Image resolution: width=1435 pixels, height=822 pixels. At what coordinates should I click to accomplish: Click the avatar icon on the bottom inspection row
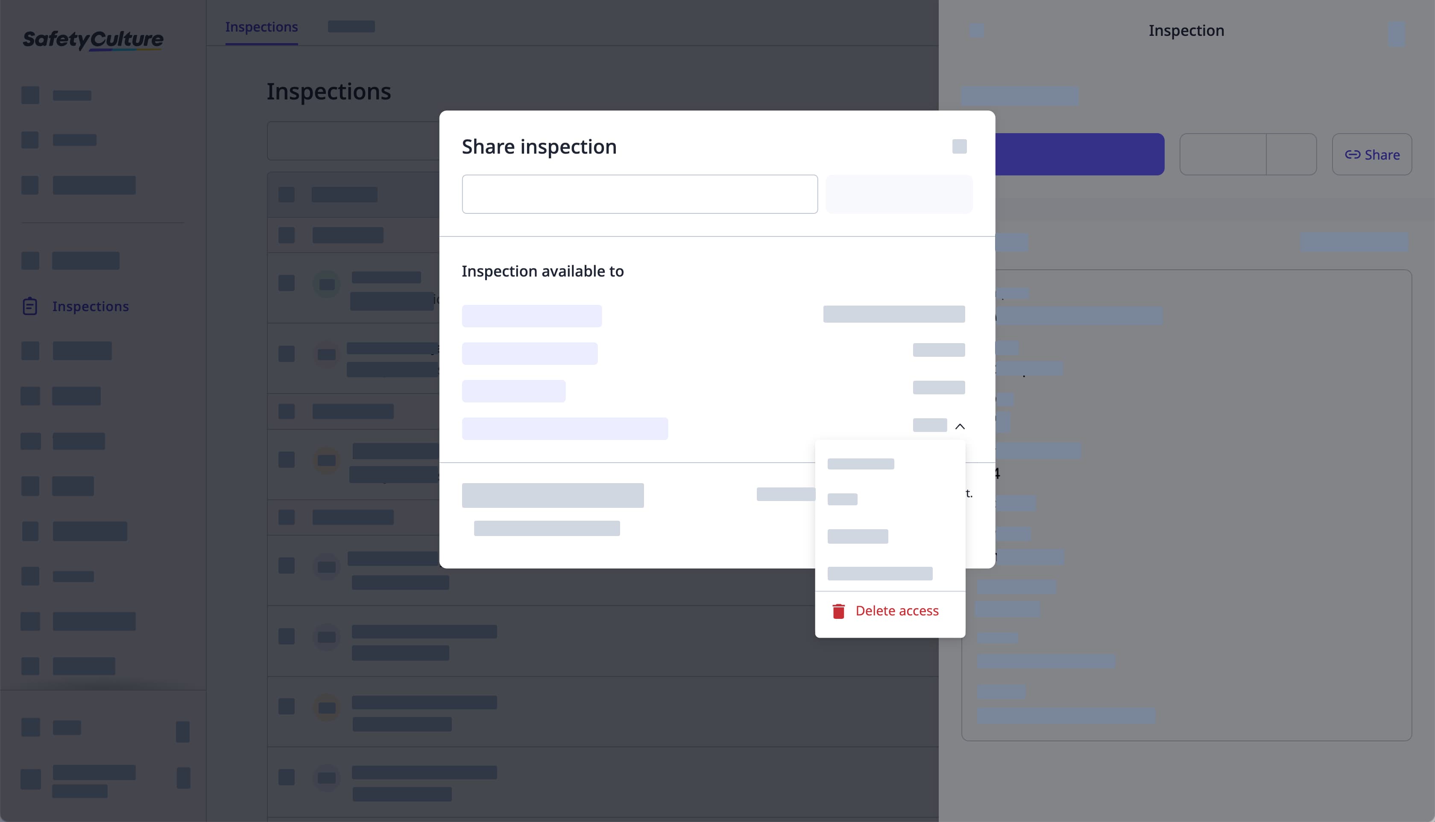tap(327, 777)
